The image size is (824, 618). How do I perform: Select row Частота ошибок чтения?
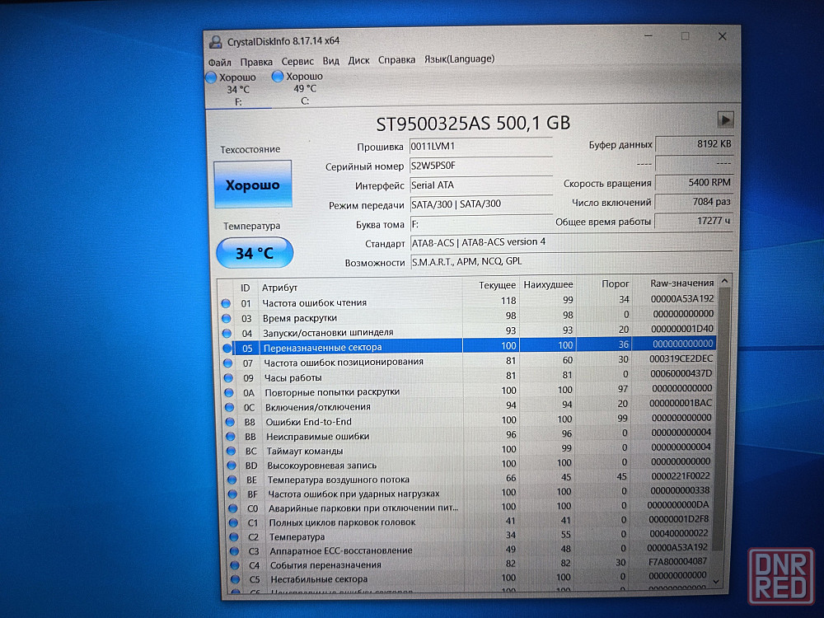(468, 301)
